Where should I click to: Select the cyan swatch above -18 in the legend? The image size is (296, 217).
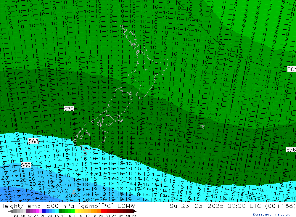(x=57, y=211)
